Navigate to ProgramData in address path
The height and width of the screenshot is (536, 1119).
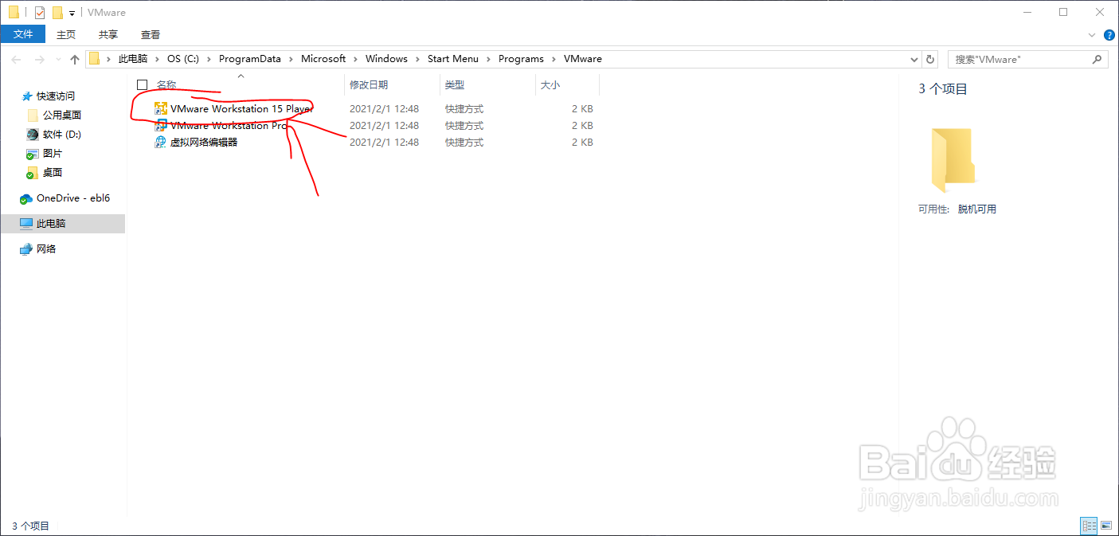coord(250,59)
